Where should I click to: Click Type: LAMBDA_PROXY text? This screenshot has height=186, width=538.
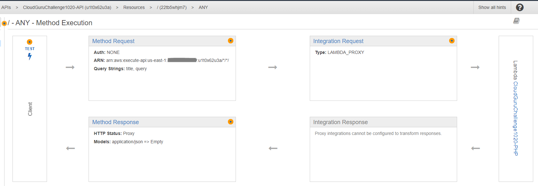pyautogui.click(x=339, y=52)
